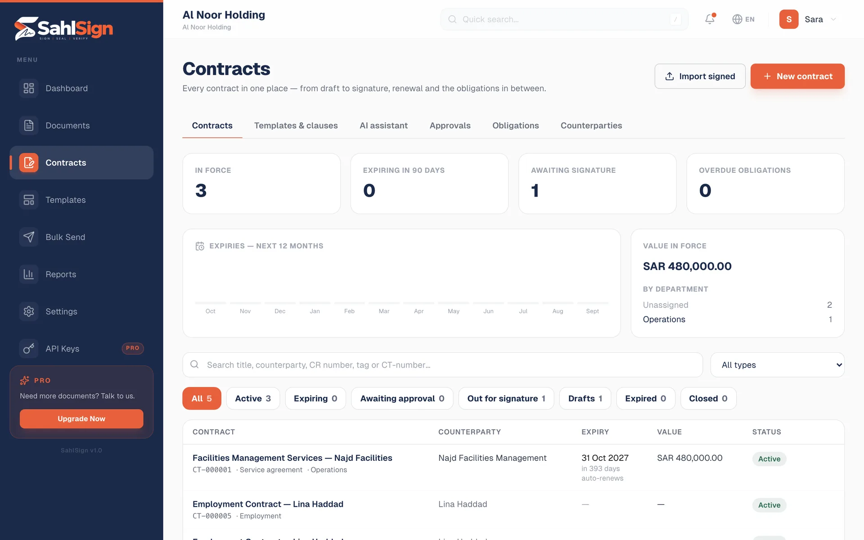
Task: Click the Expiring in 90 Days card
Action: tap(429, 184)
